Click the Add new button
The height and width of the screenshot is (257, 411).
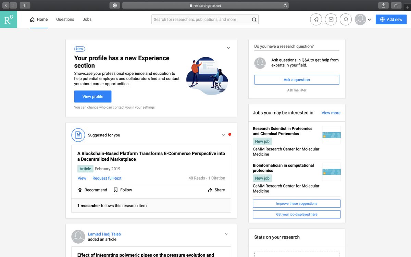391,20
